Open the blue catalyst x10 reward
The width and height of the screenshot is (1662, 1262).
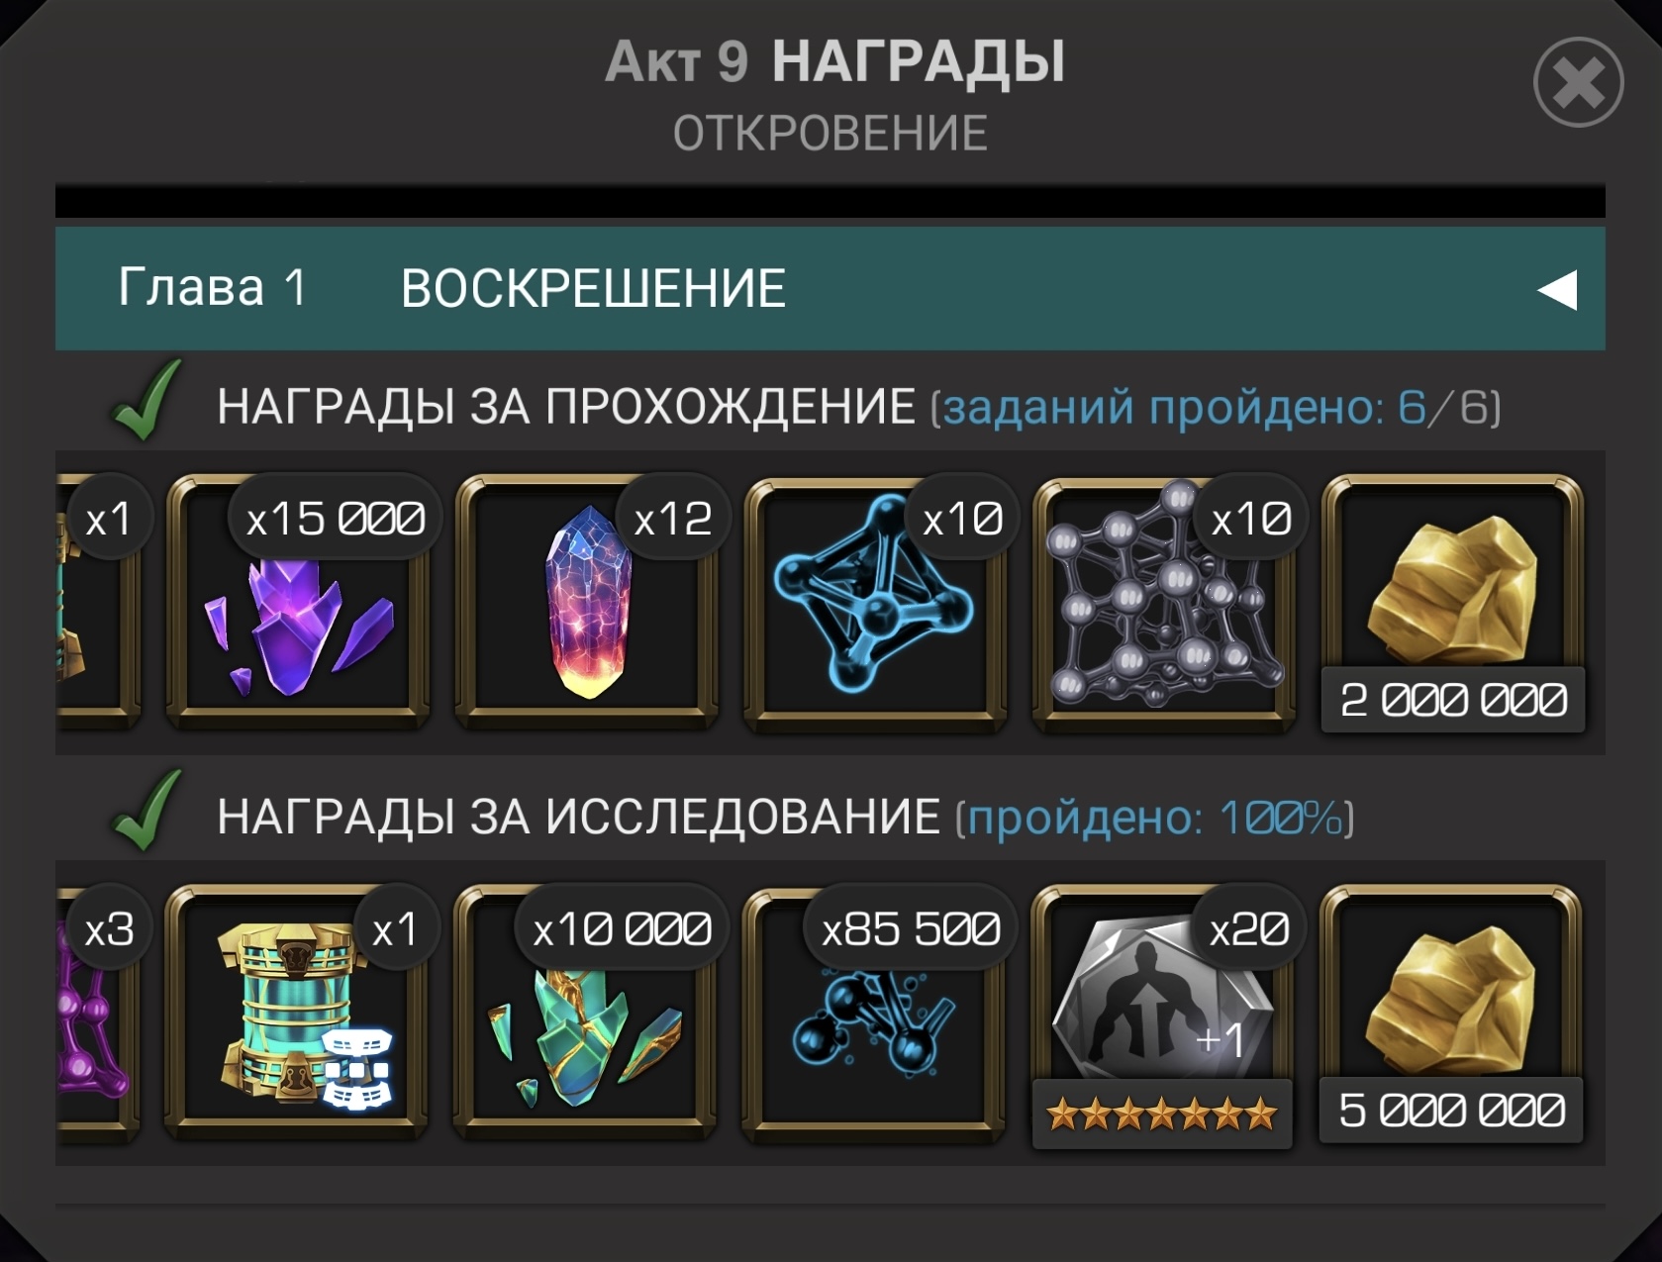click(x=876, y=603)
